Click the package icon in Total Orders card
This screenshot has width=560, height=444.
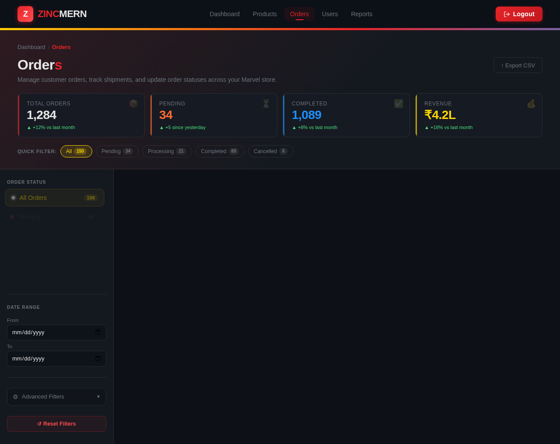133,104
